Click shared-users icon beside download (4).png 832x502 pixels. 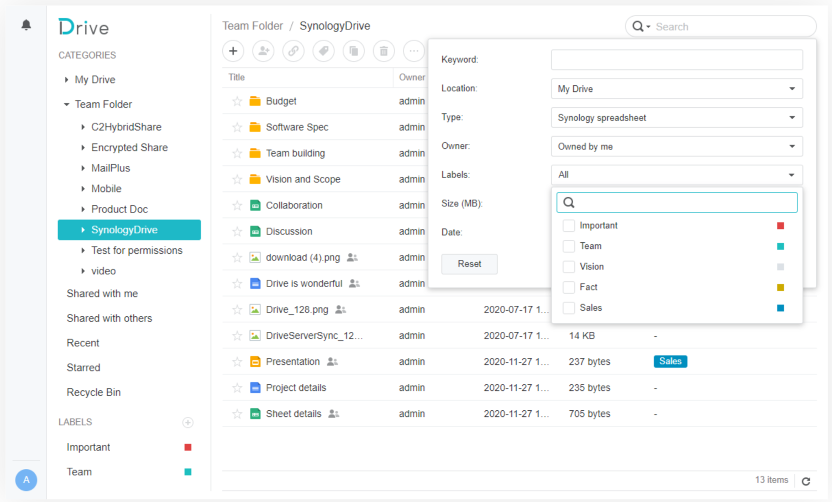[x=352, y=258]
